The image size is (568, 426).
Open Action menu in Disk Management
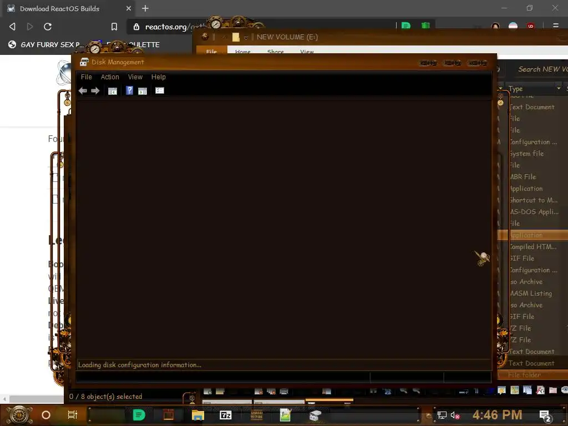pyautogui.click(x=110, y=77)
